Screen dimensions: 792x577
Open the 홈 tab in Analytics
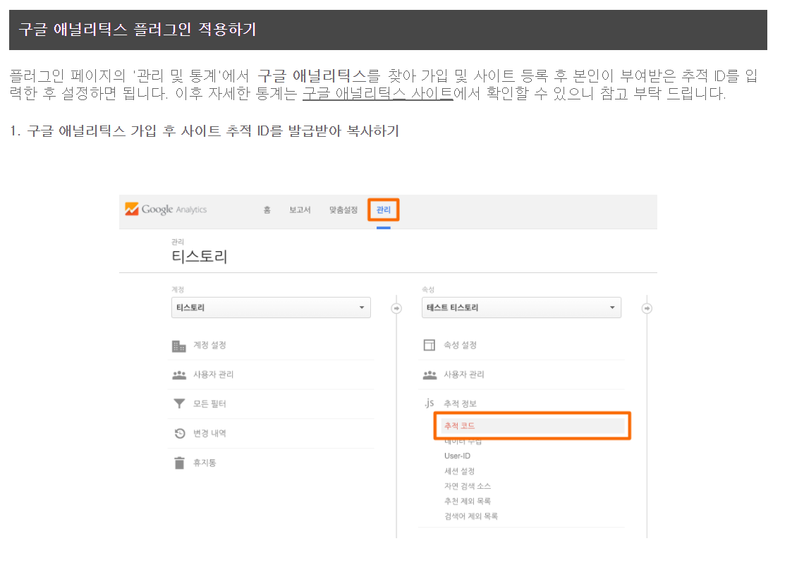point(267,209)
